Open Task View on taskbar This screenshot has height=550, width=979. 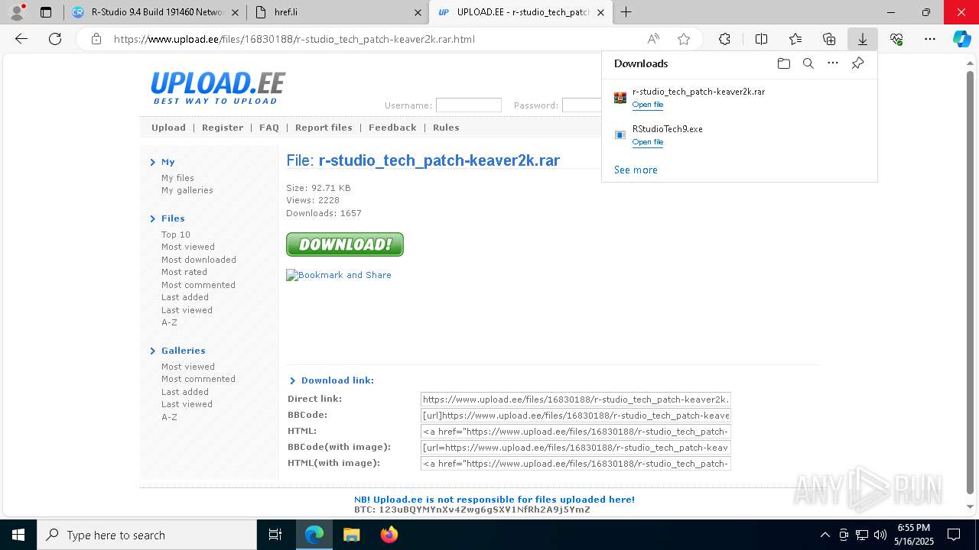(x=275, y=535)
